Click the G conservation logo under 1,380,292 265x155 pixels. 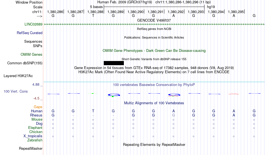tap(174, 95)
